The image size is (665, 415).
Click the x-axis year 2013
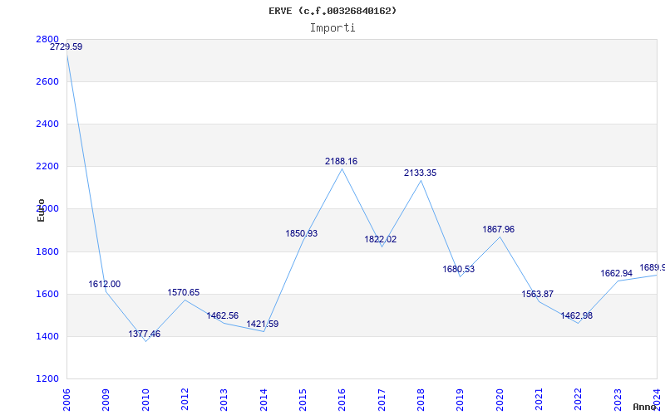(x=224, y=400)
